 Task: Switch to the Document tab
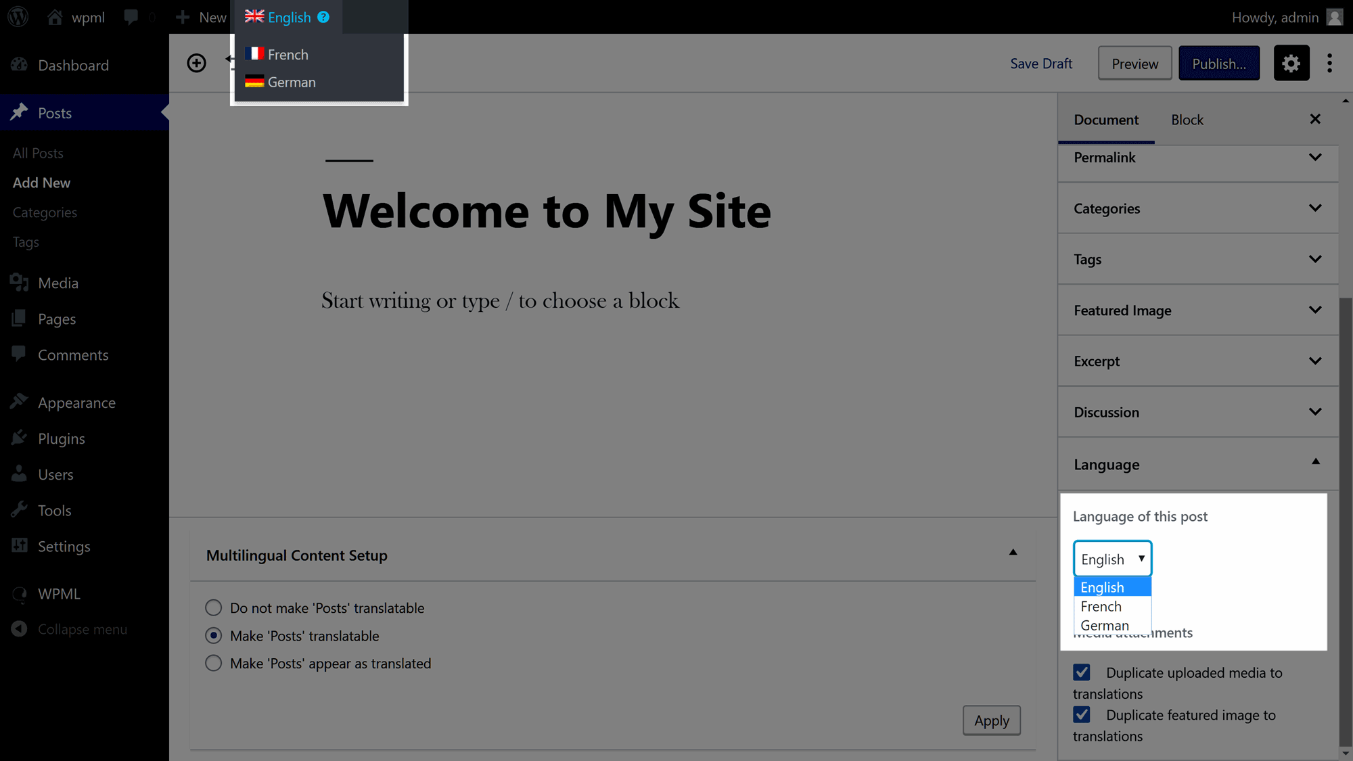pyautogui.click(x=1106, y=119)
